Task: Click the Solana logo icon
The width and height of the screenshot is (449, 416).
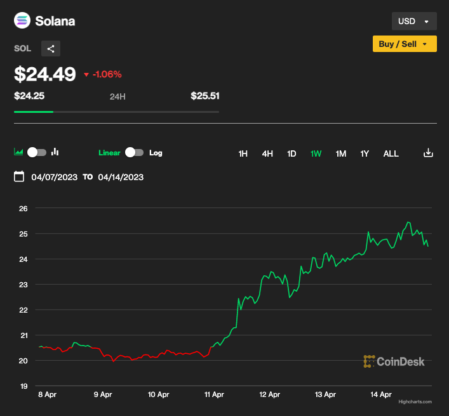Action: point(22,20)
